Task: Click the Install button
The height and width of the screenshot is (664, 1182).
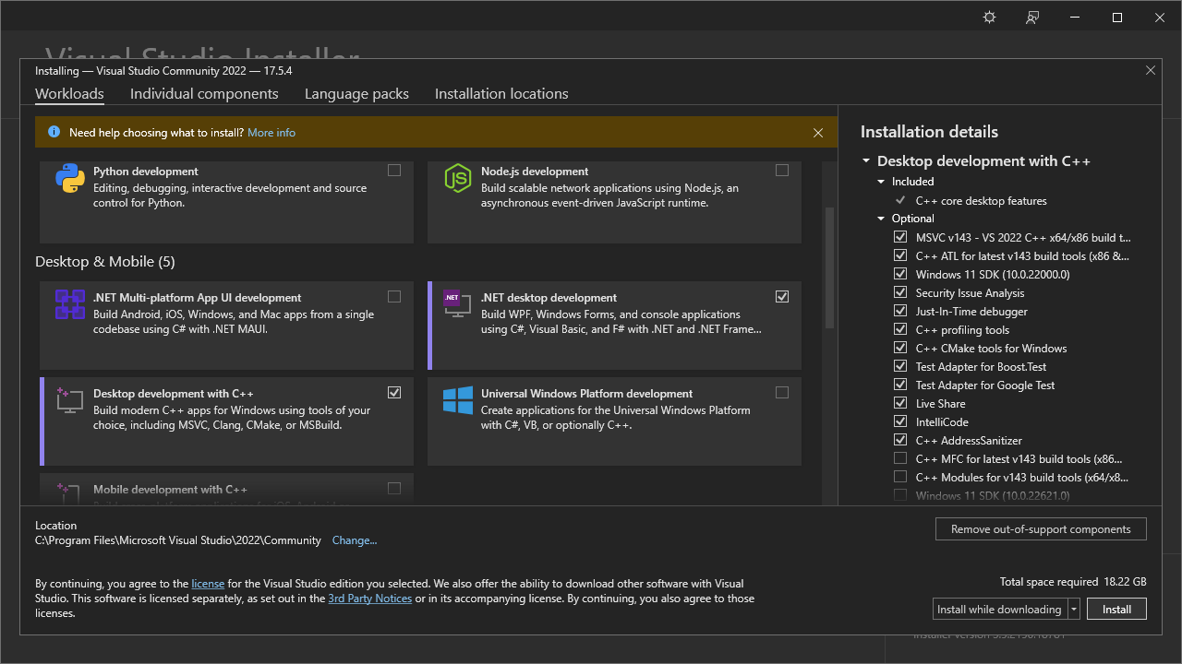Action: pos(1116,610)
